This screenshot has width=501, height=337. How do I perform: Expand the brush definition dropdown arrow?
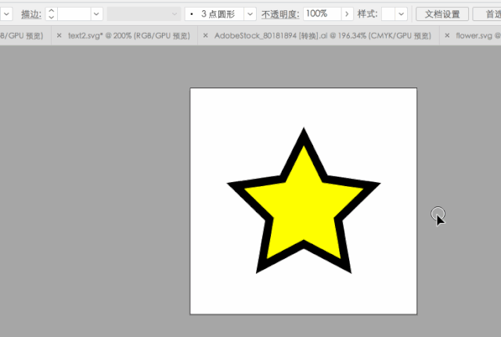pos(250,14)
